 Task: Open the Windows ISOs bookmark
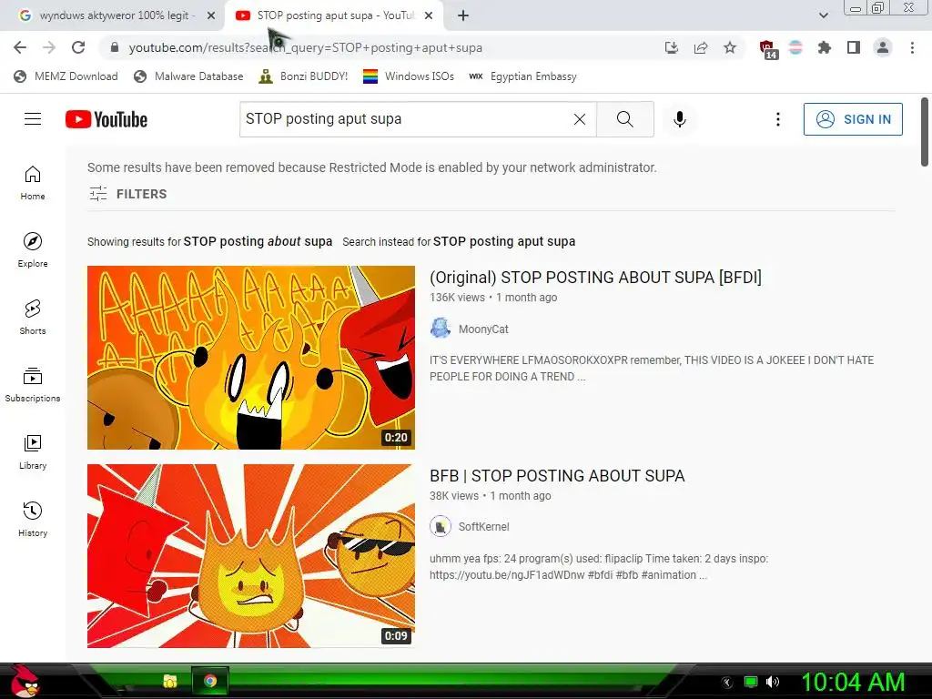coord(409,76)
